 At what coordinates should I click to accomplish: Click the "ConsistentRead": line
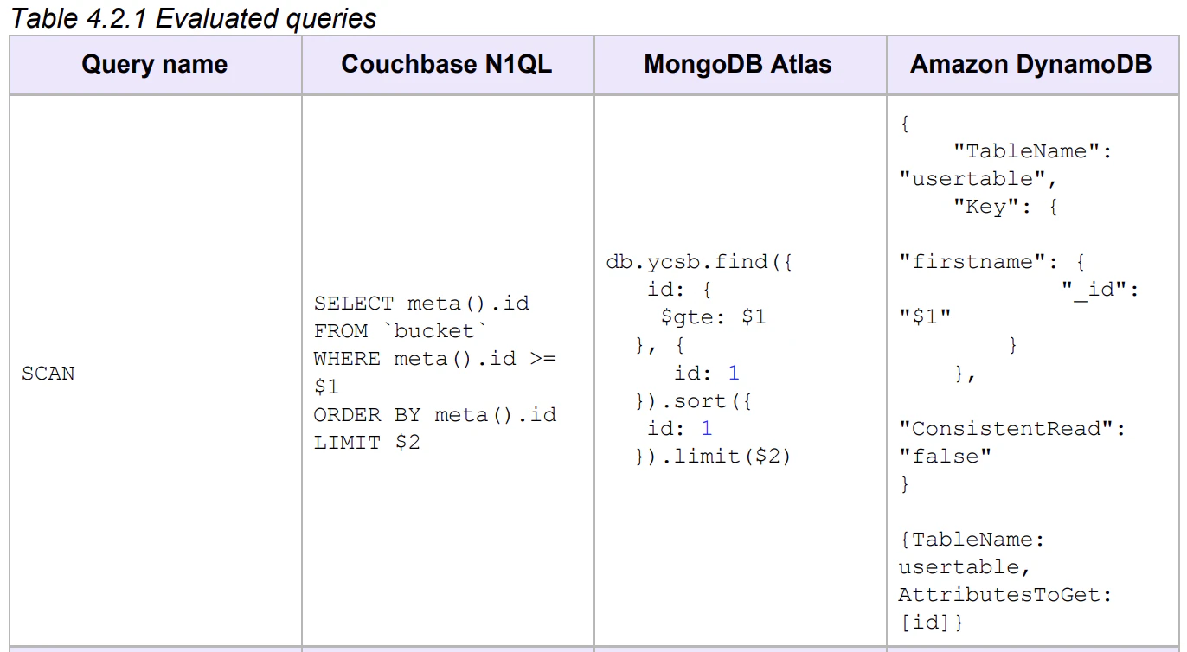(1012, 429)
